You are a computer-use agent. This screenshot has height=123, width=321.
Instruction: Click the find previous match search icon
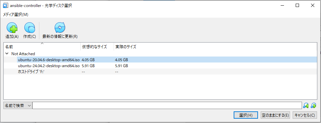(306, 105)
